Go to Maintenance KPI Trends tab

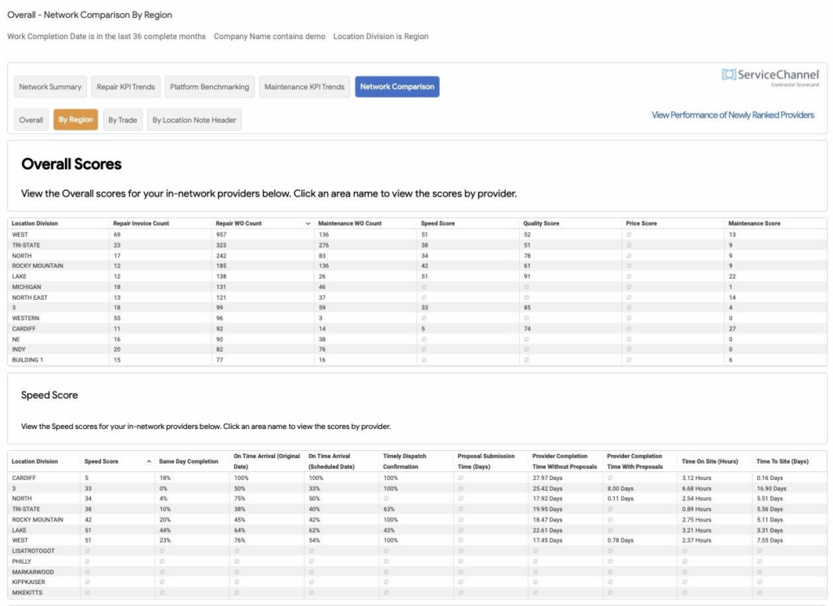click(x=305, y=87)
